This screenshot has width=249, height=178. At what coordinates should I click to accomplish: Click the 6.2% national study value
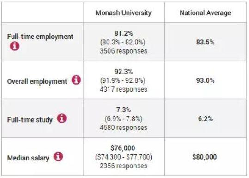205,119
